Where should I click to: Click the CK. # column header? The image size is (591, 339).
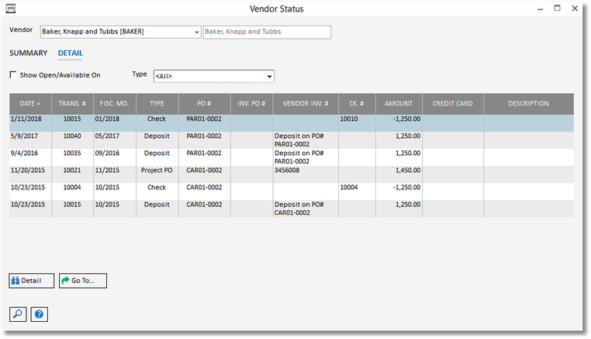coord(357,104)
